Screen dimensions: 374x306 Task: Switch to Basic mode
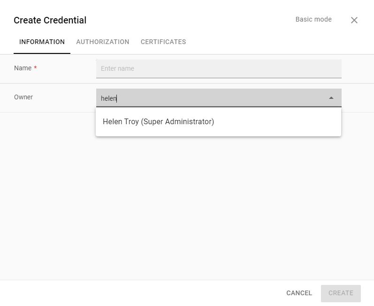click(x=313, y=20)
